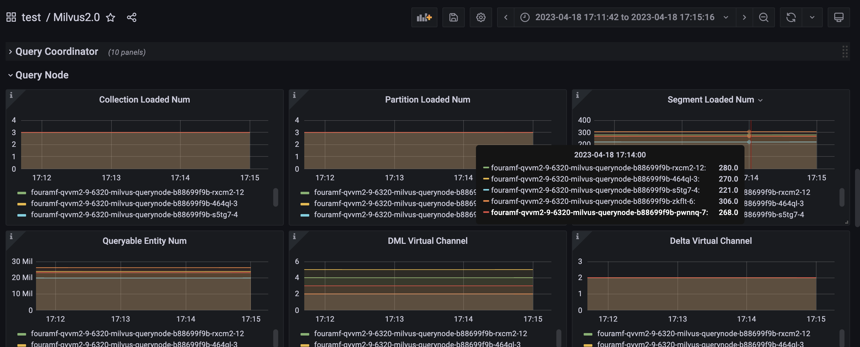Screen dimensions: 860x347
Task: Open the info icon on Collection Loaded Num
Action: click(11, 95)
